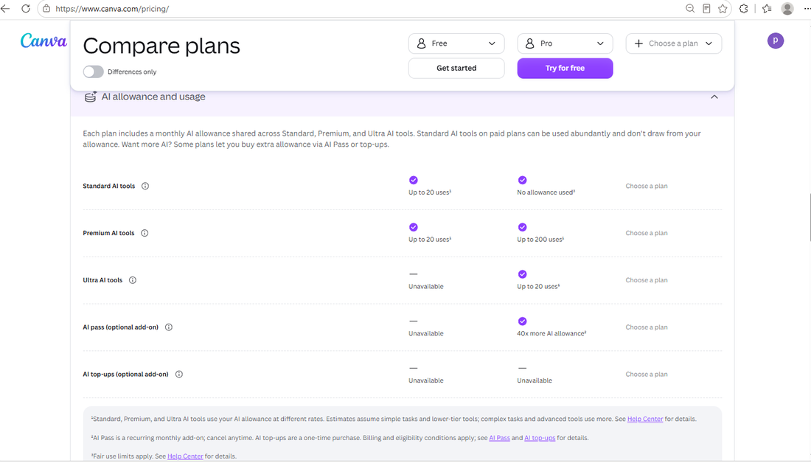
Task: Click 'Unavailable' under Pro for AI top-ups
Action: 535,380
